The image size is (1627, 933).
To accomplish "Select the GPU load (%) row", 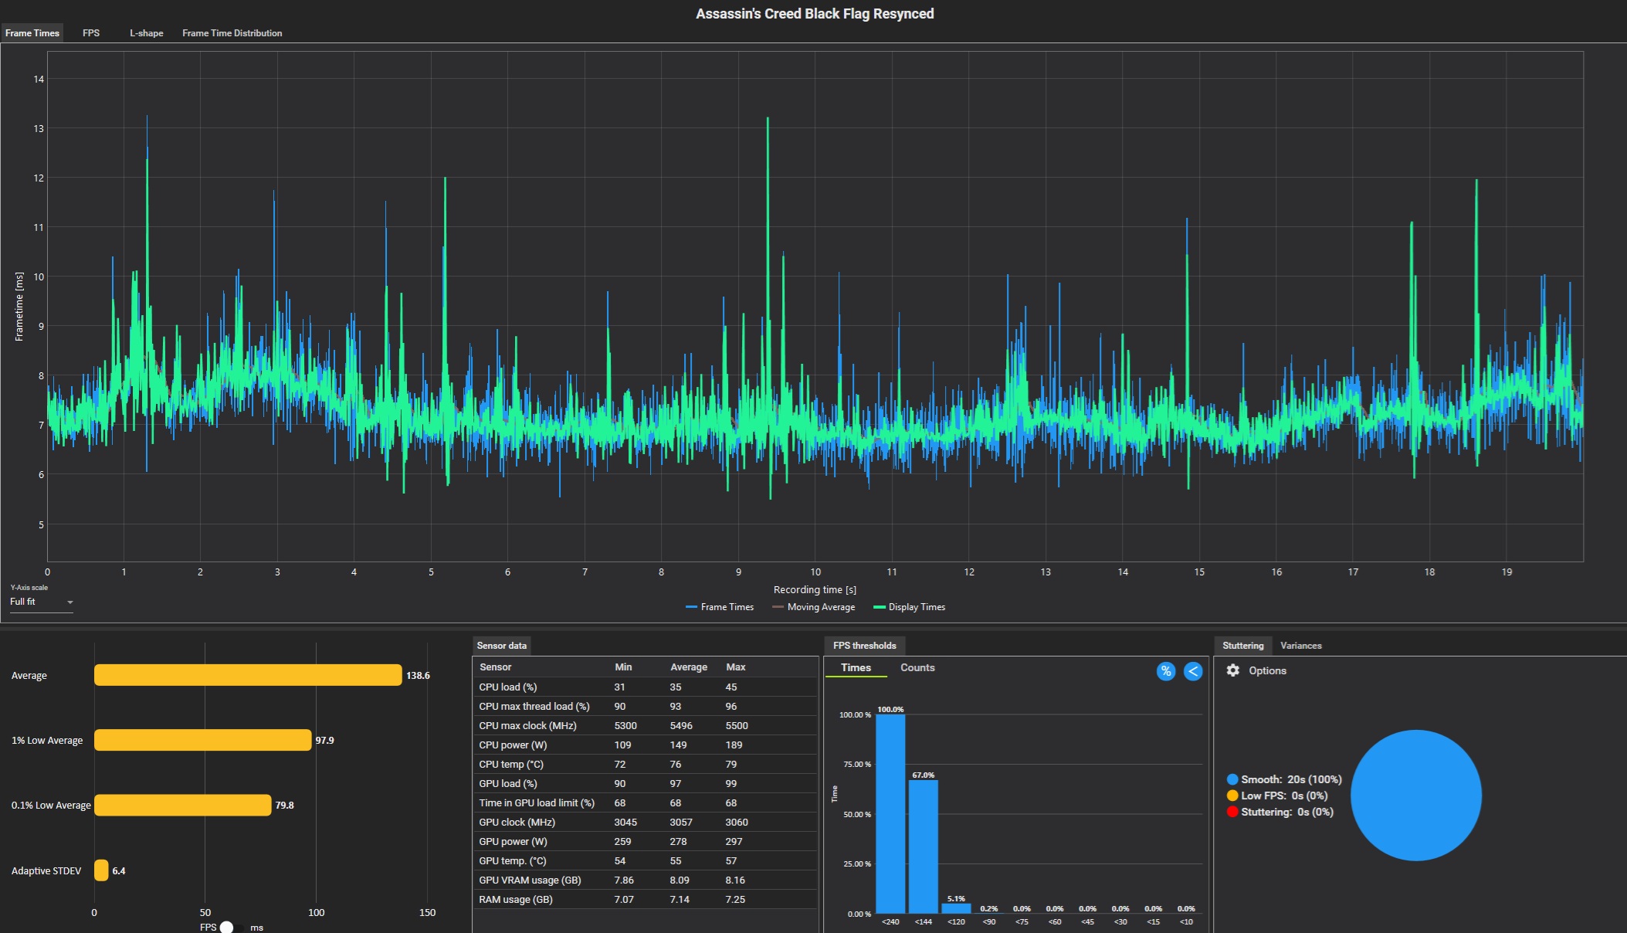I will [x=645, y=784].
